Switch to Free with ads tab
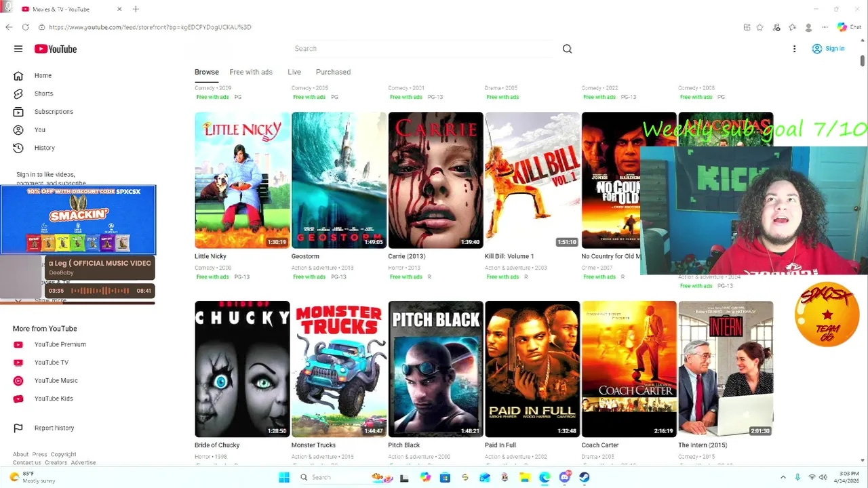Image resolution: width=868 pixels, height=488 pixels. [251, 72]
